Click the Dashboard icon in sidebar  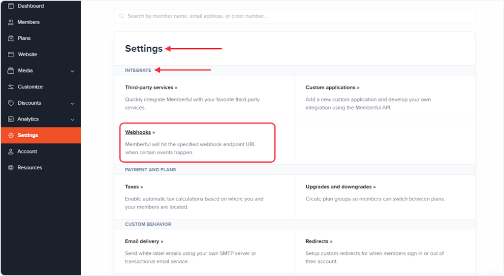(11, 6)
